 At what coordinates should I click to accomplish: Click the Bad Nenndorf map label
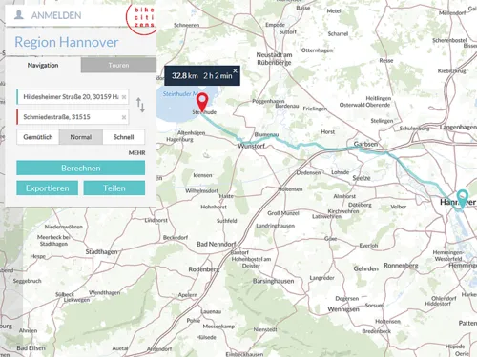tap(217, 244)
